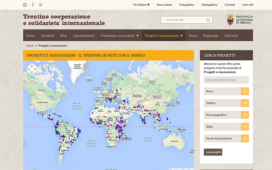
Task: Click the Trentino cooperazione site title
Action: [64, 20]
